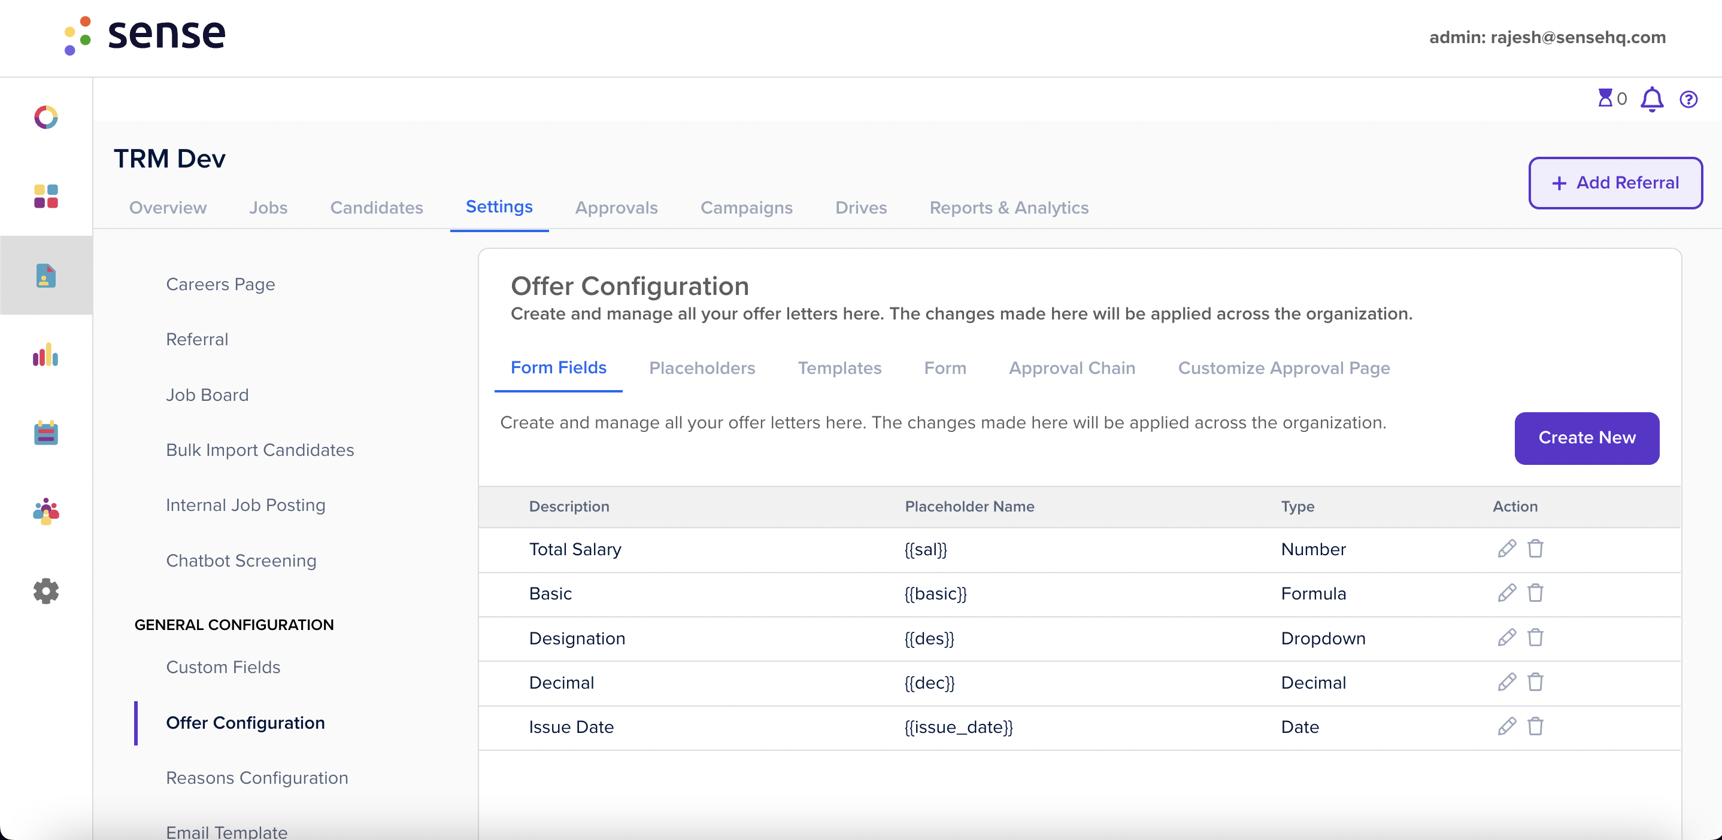Open the circular dashboard ring icon in sidebar
Screen dimensions: 1722x840
46,117
